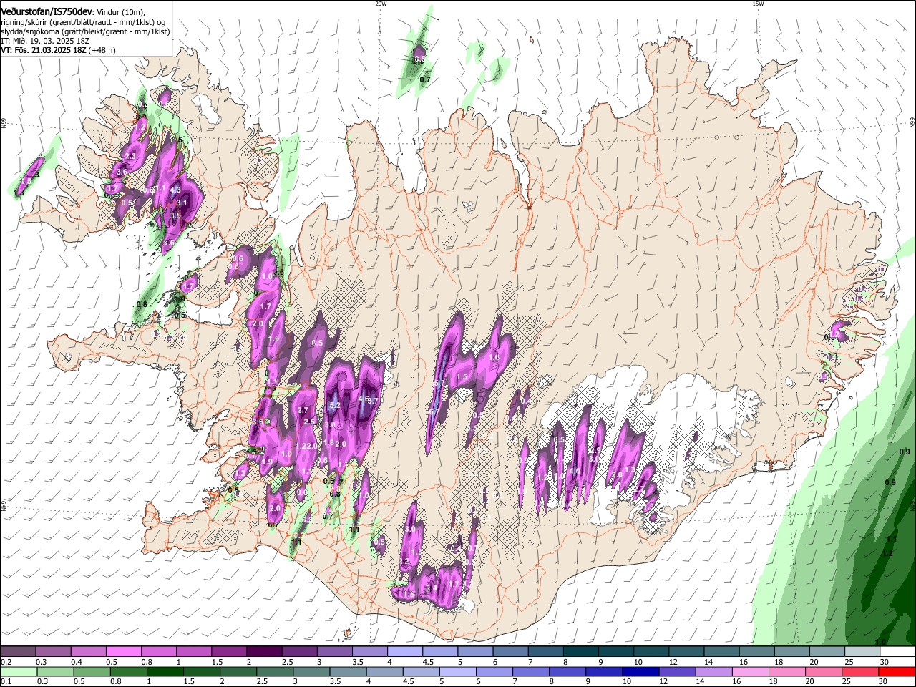Click the 4.5 label on the snow scale
This screenshot has height=687, width=916.
[428, 662]
